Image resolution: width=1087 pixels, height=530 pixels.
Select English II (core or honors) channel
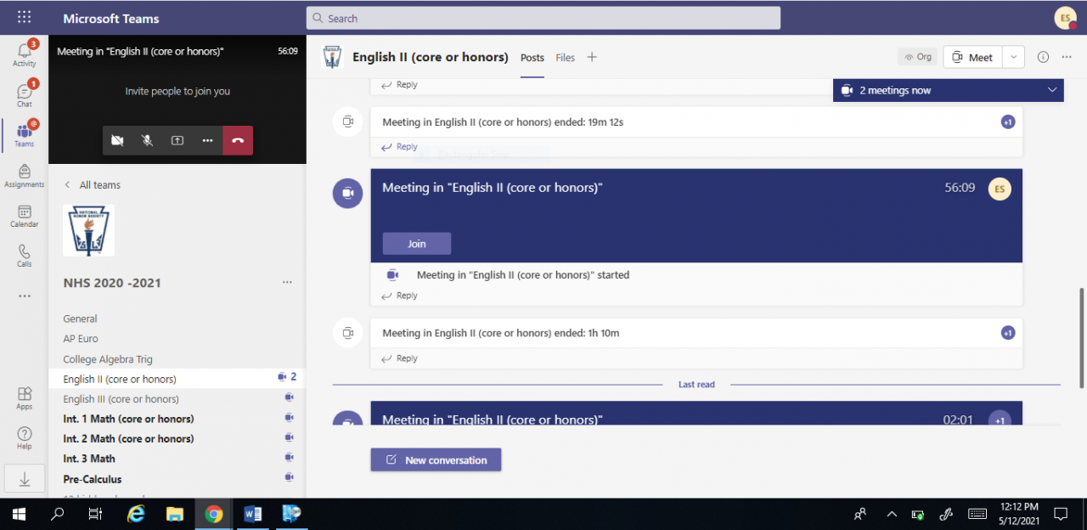pos(177,379)
